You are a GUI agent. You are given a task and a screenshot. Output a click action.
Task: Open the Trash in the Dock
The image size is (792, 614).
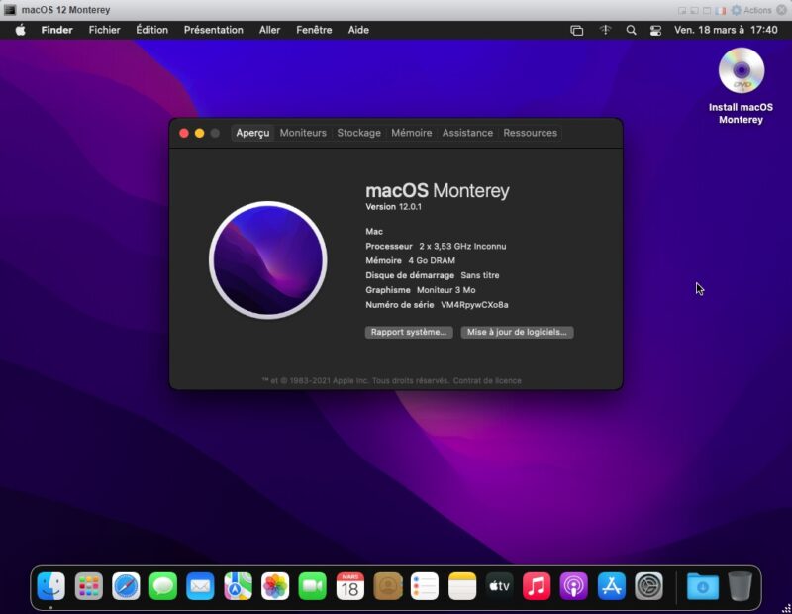[740, 586]
